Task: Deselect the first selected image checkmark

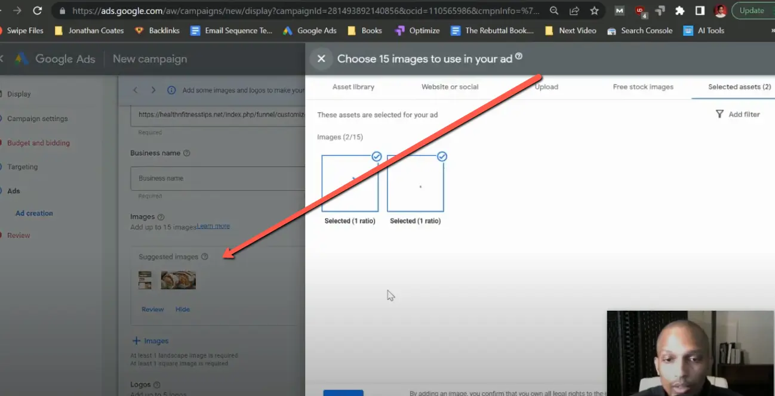Action: [x=377, y=156]
